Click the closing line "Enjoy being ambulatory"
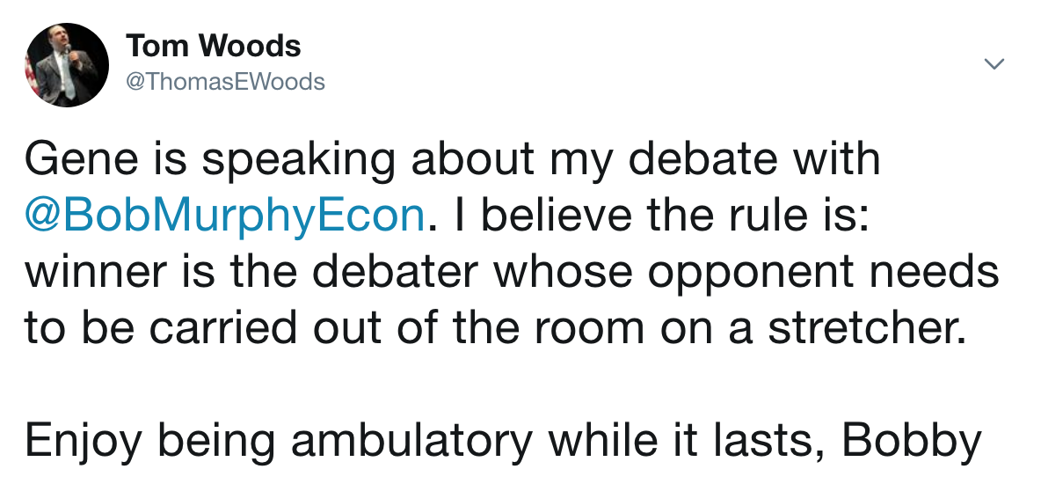The height and width of the screenshot is (491, 1041). tap(501, 441)
